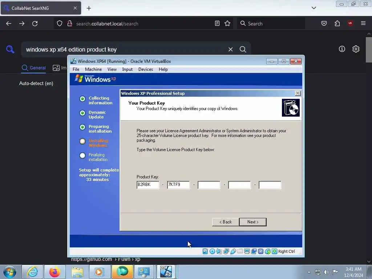
Task: Open Windows Media Player from taskbar
Action: [100, 272]
